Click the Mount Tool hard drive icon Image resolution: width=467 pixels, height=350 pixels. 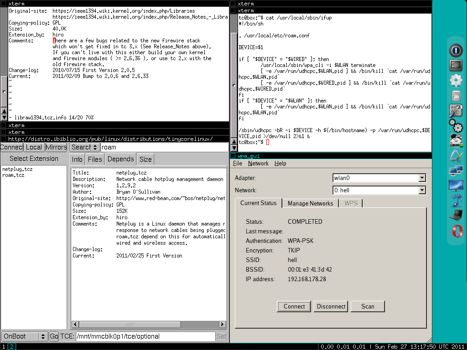456,140
